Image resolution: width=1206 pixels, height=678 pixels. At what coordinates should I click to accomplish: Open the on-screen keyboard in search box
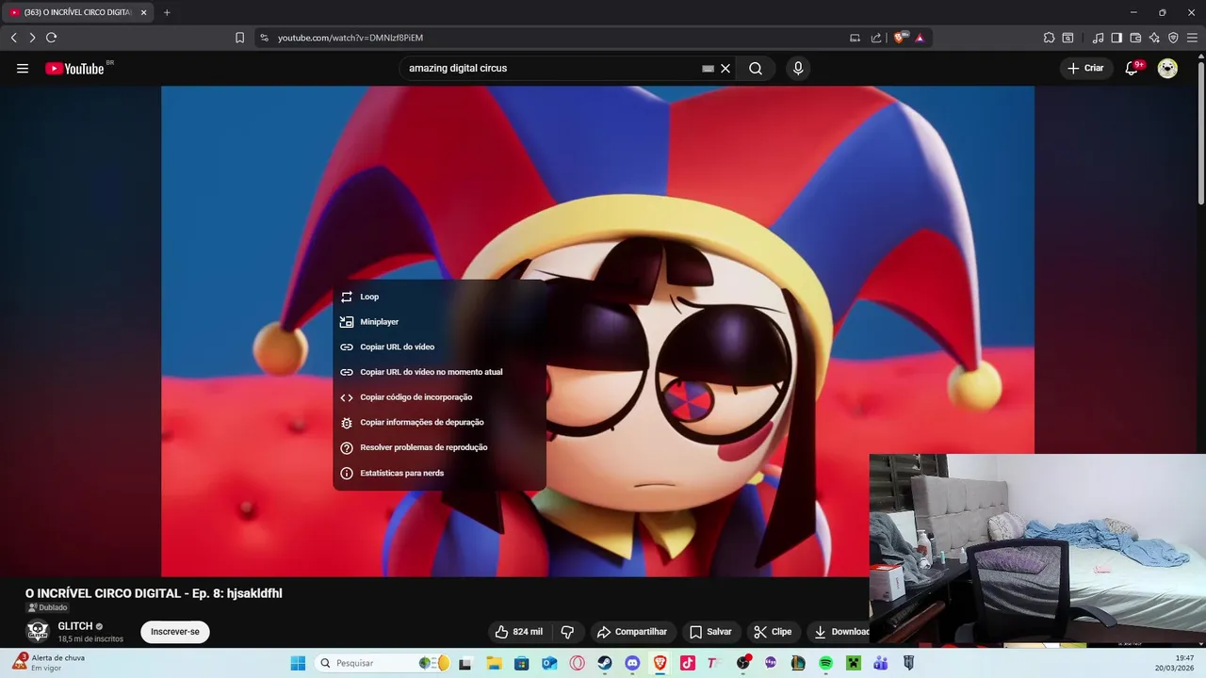point(708,68)
